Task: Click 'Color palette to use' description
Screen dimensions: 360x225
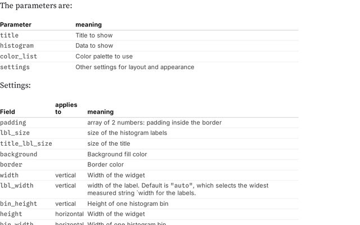Action: [104, 56]
